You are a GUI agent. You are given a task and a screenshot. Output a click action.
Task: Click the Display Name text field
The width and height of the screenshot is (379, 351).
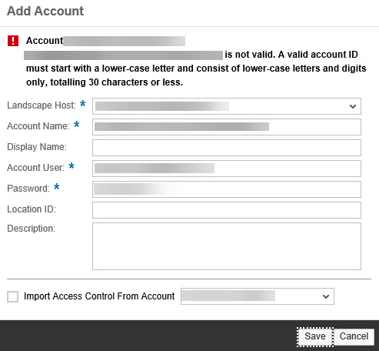click(227, 148)
